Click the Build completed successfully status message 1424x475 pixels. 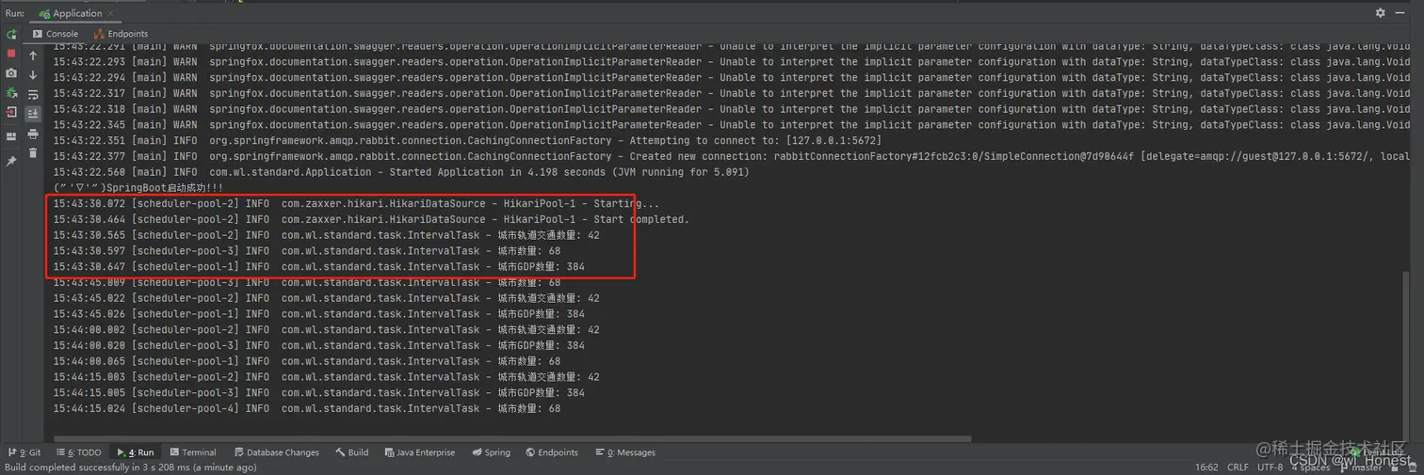130,467
